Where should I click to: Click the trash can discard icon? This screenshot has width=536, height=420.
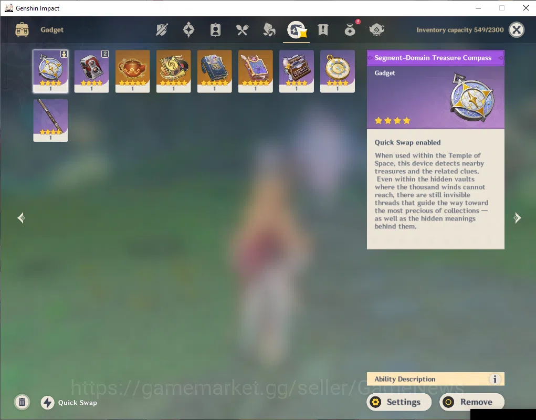[22, 402]
